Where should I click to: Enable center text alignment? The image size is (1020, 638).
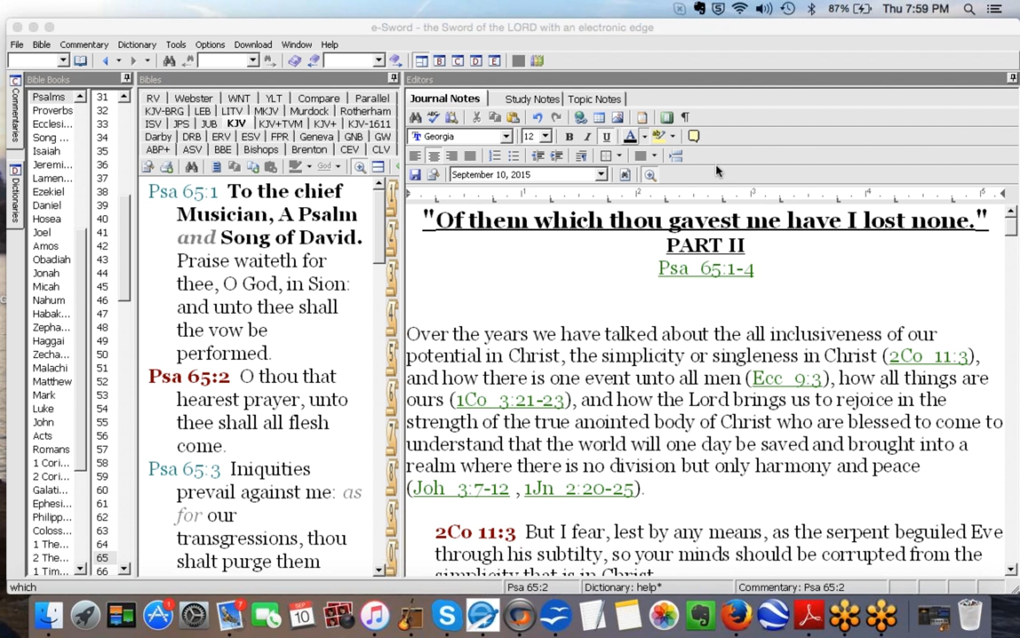pos(433,156)
